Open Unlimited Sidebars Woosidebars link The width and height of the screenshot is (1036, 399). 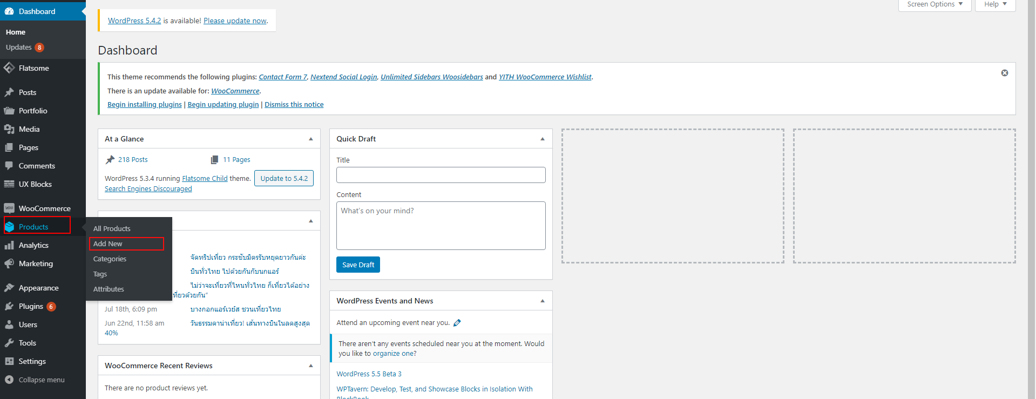(x=432, y=77)
